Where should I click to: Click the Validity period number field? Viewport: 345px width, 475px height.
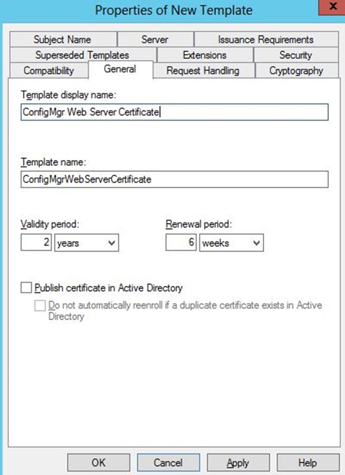point(36,242)
